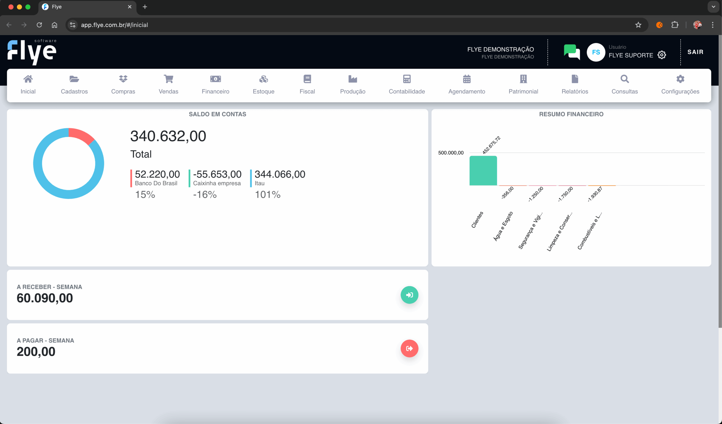Click the FS user avatar
This screenshot has width=722, height=424.
(x=596, y=52)
